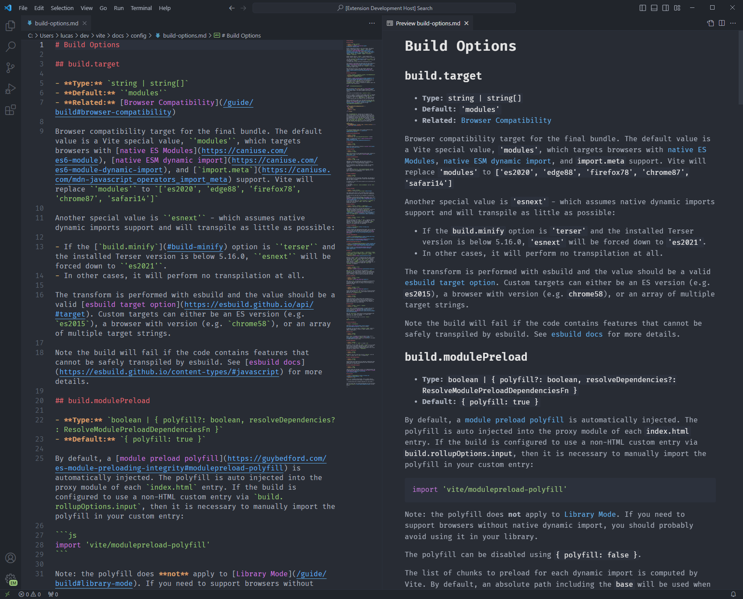Open forwarded ports status item
Image resolution: width=743 pixels, height=599 pixels.
click(x=53, y=594)
